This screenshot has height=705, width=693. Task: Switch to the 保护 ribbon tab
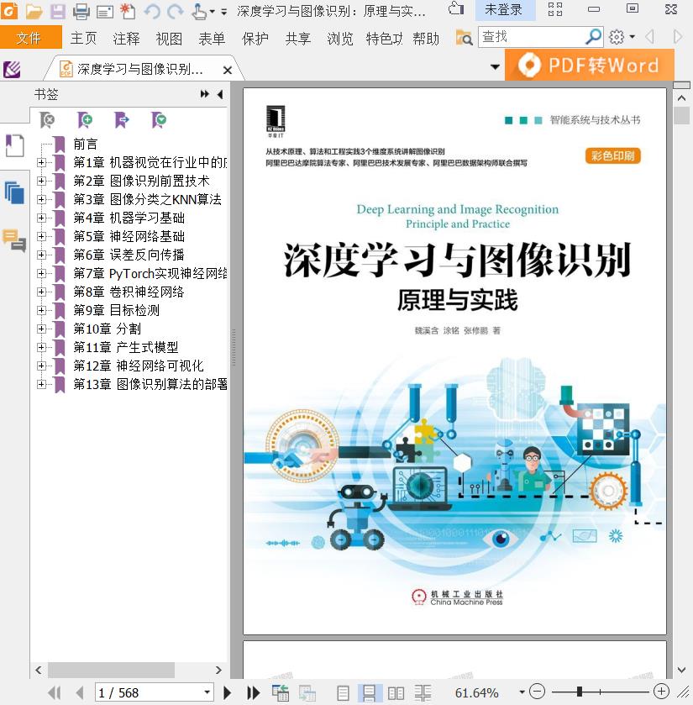click(255, 38)
